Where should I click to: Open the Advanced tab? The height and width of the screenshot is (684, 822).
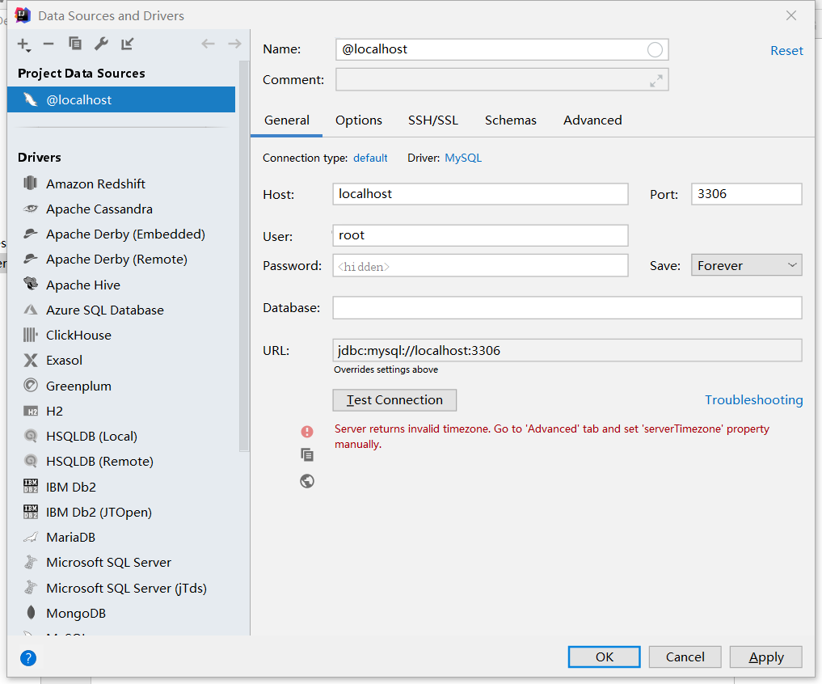point(592,120)
